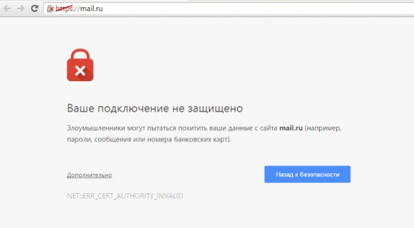Select the NET::ERR_CERT_AUTHORITY_INVALID error code
414x228 pixels.
click(x=125, y=196)
